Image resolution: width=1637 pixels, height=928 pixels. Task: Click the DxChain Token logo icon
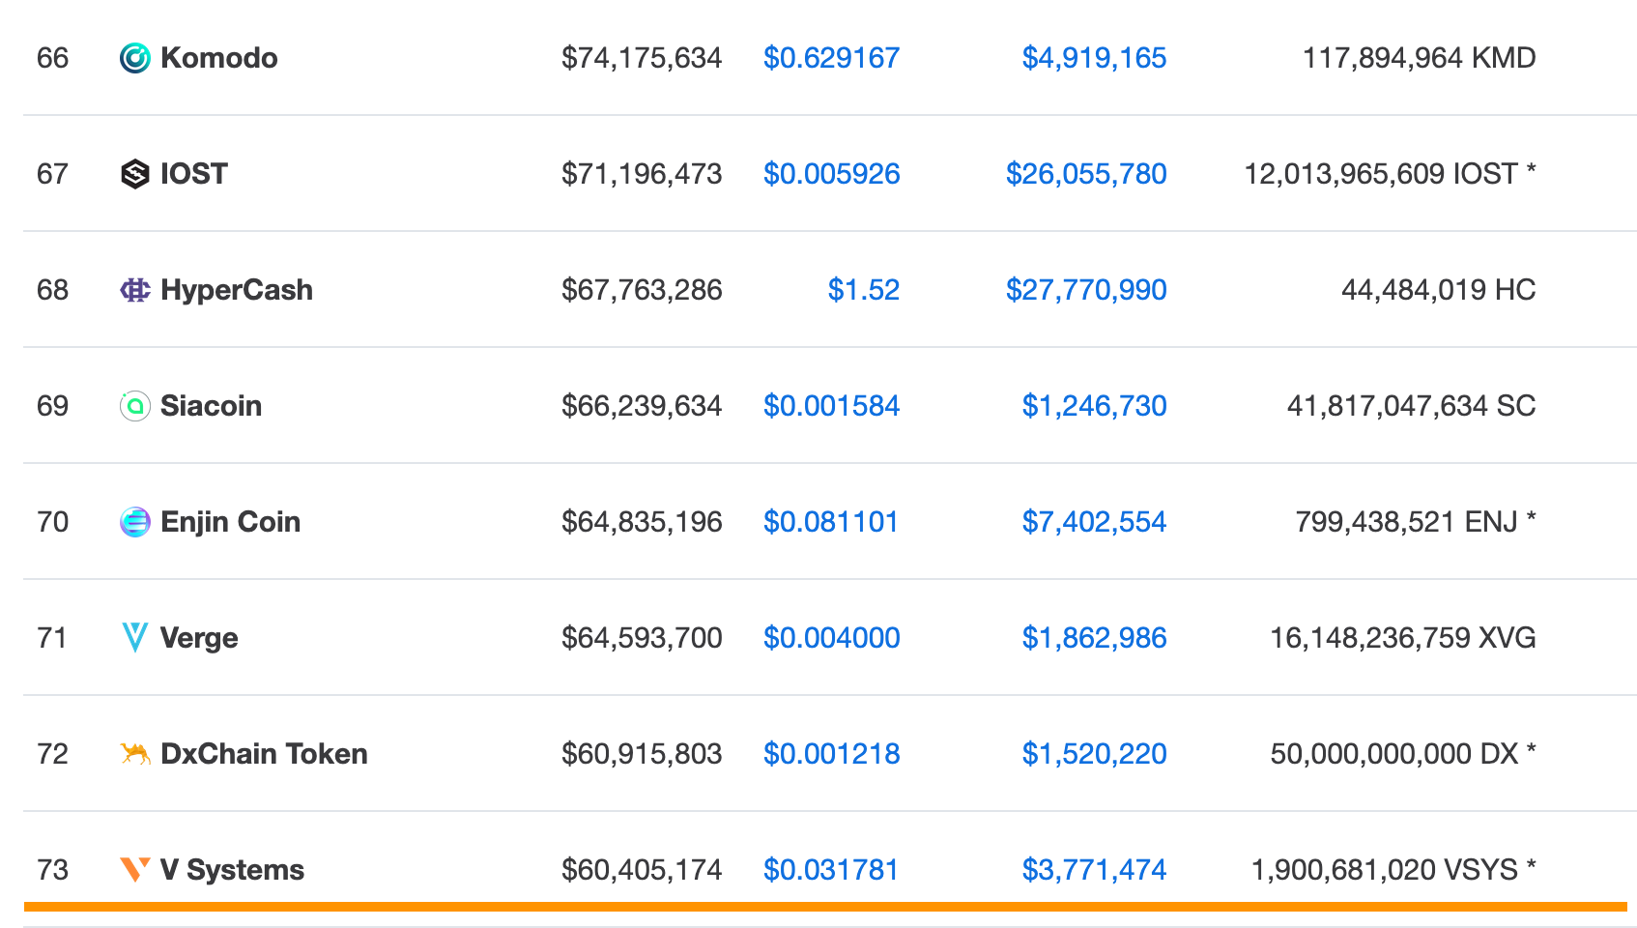coord(135,754)
